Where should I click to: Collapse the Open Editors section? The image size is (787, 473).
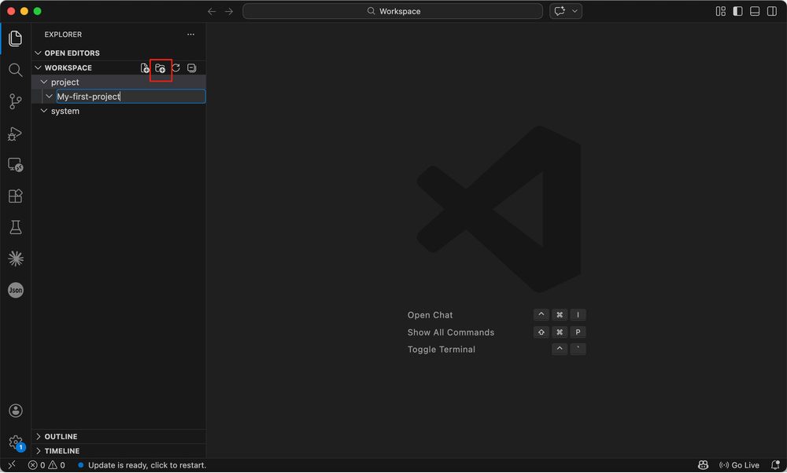(72, 53)
